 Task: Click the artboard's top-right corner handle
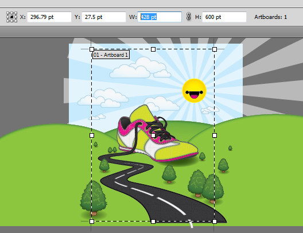point(215,49)
